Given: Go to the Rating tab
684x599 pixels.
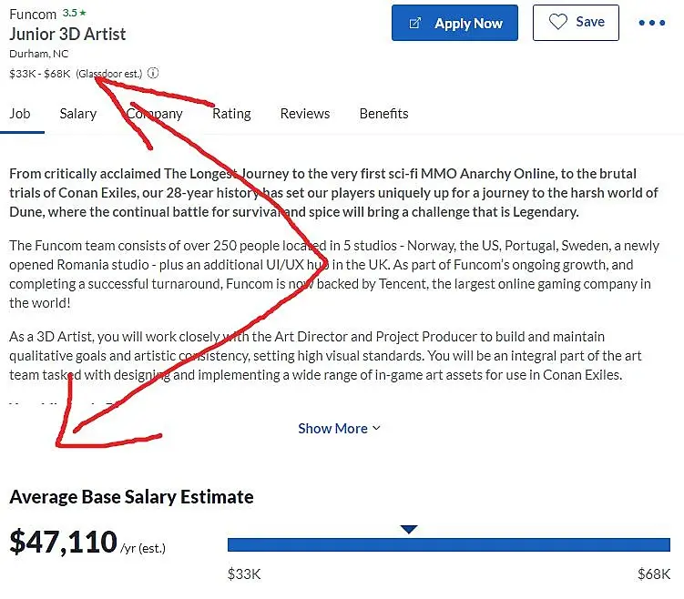Looking at the screenshot, I should [231, 114].
